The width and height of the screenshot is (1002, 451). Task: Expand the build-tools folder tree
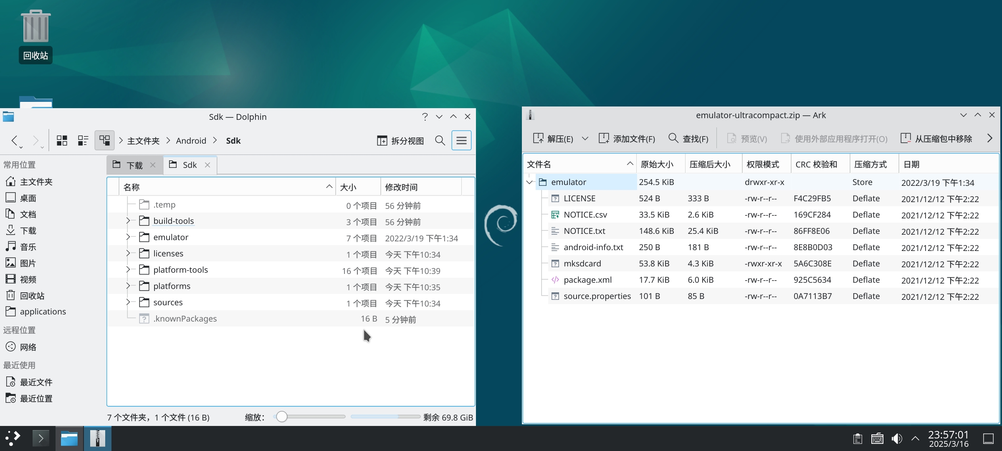[128, 220]
